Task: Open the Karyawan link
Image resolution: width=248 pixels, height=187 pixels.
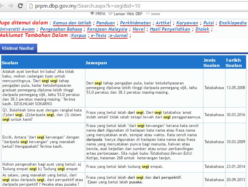Action: click(187, 23)
